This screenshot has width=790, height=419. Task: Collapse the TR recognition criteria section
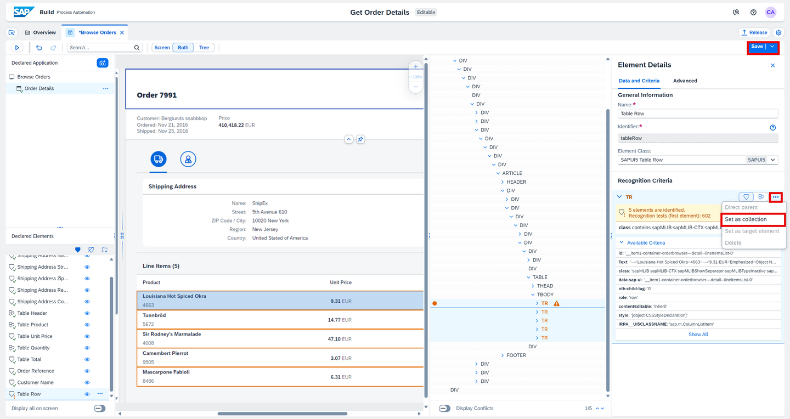pyautogui.click(x=619, y=197)
